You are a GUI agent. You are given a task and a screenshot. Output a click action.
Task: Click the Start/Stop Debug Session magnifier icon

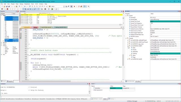point(72,7)
